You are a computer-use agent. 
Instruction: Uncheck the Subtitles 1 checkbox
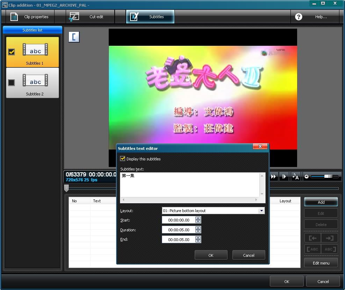click(12, 52)
